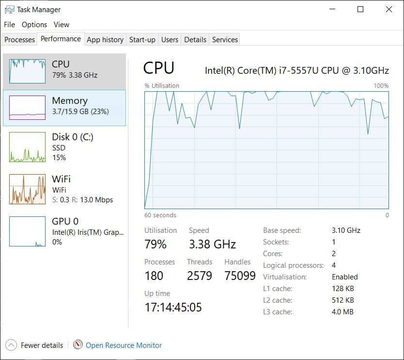Collapse view with Fewer details chevron

coord(11,345)
